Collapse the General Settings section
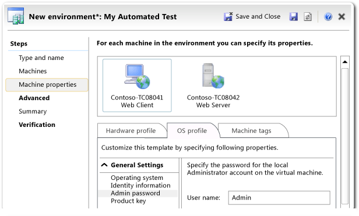359x216 pixels. coord(104,165)
